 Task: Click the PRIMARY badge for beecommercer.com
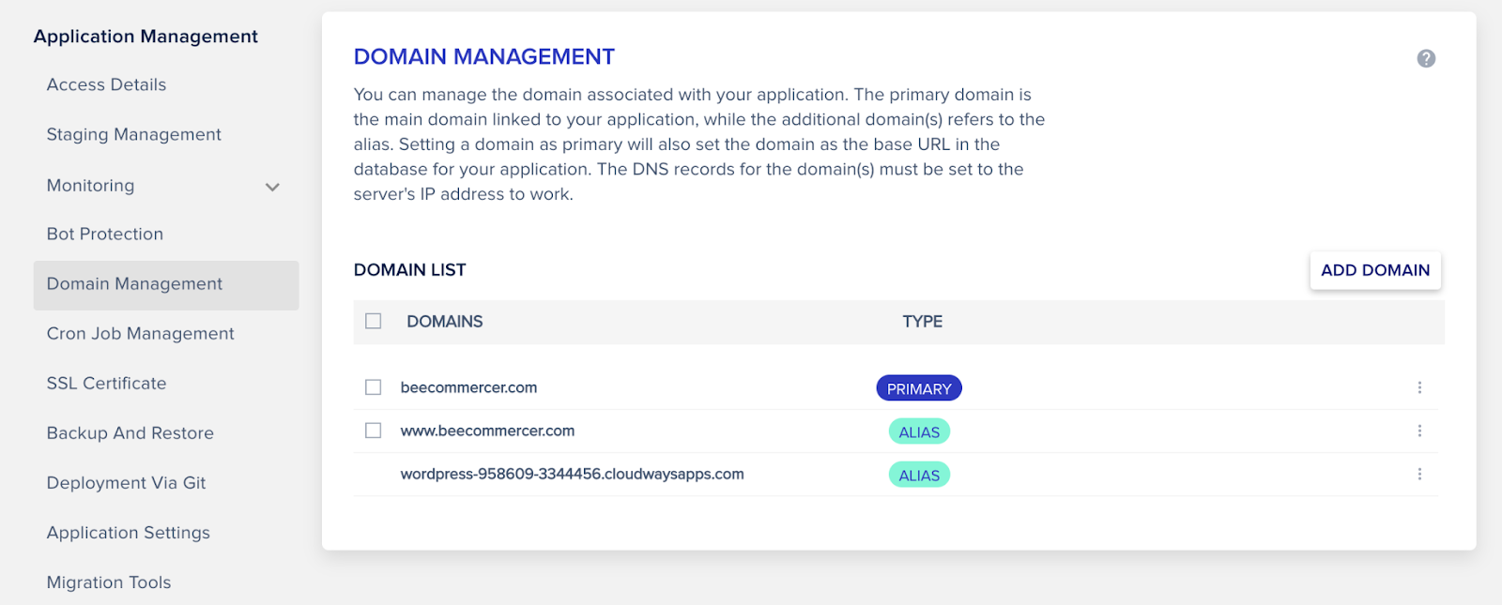coord(919,388)
